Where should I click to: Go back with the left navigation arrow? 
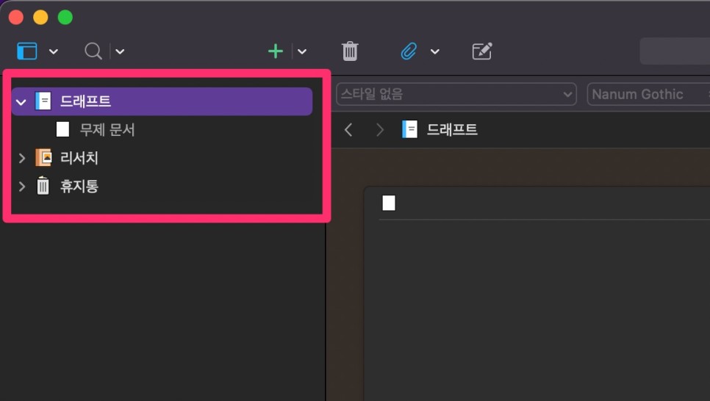pos(348,130)
